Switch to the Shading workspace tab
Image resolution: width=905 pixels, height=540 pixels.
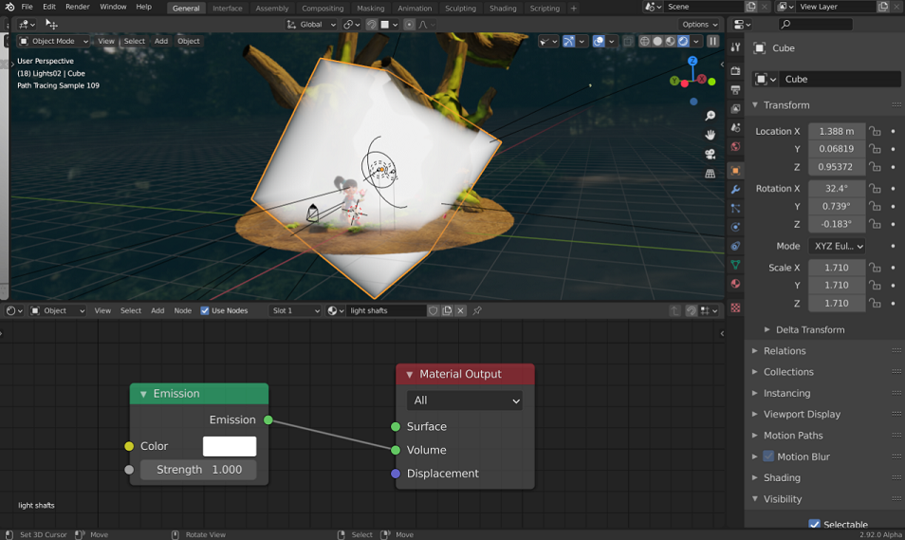(503, 9)
